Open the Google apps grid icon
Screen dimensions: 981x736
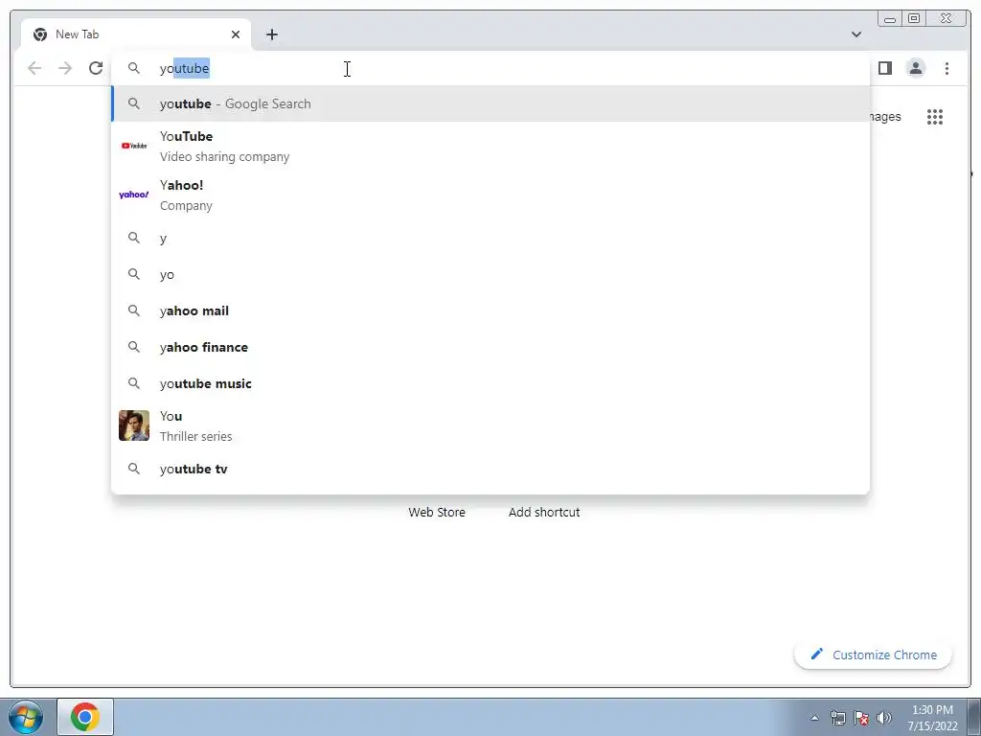coord(935,116)
